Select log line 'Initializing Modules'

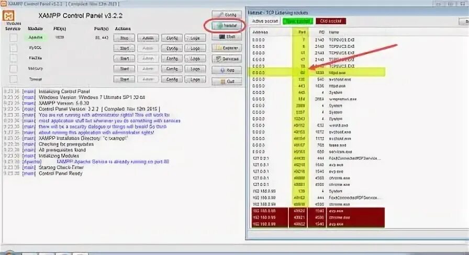(x=59, y=156)
